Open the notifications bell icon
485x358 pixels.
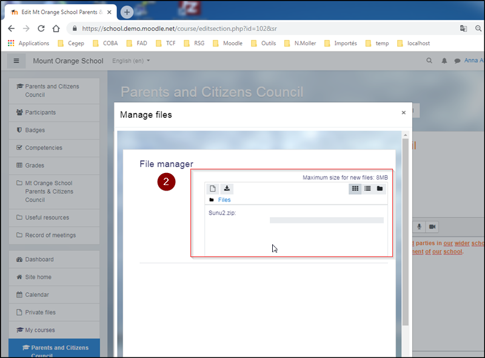click(444, 61)
